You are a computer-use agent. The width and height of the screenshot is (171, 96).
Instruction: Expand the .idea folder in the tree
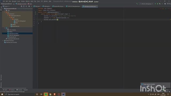click(5, 10)
